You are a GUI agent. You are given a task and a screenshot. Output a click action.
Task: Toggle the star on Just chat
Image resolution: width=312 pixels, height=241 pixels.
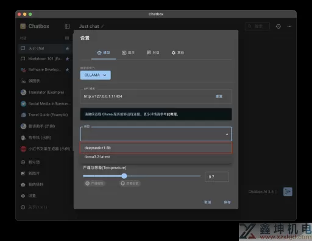67,49
